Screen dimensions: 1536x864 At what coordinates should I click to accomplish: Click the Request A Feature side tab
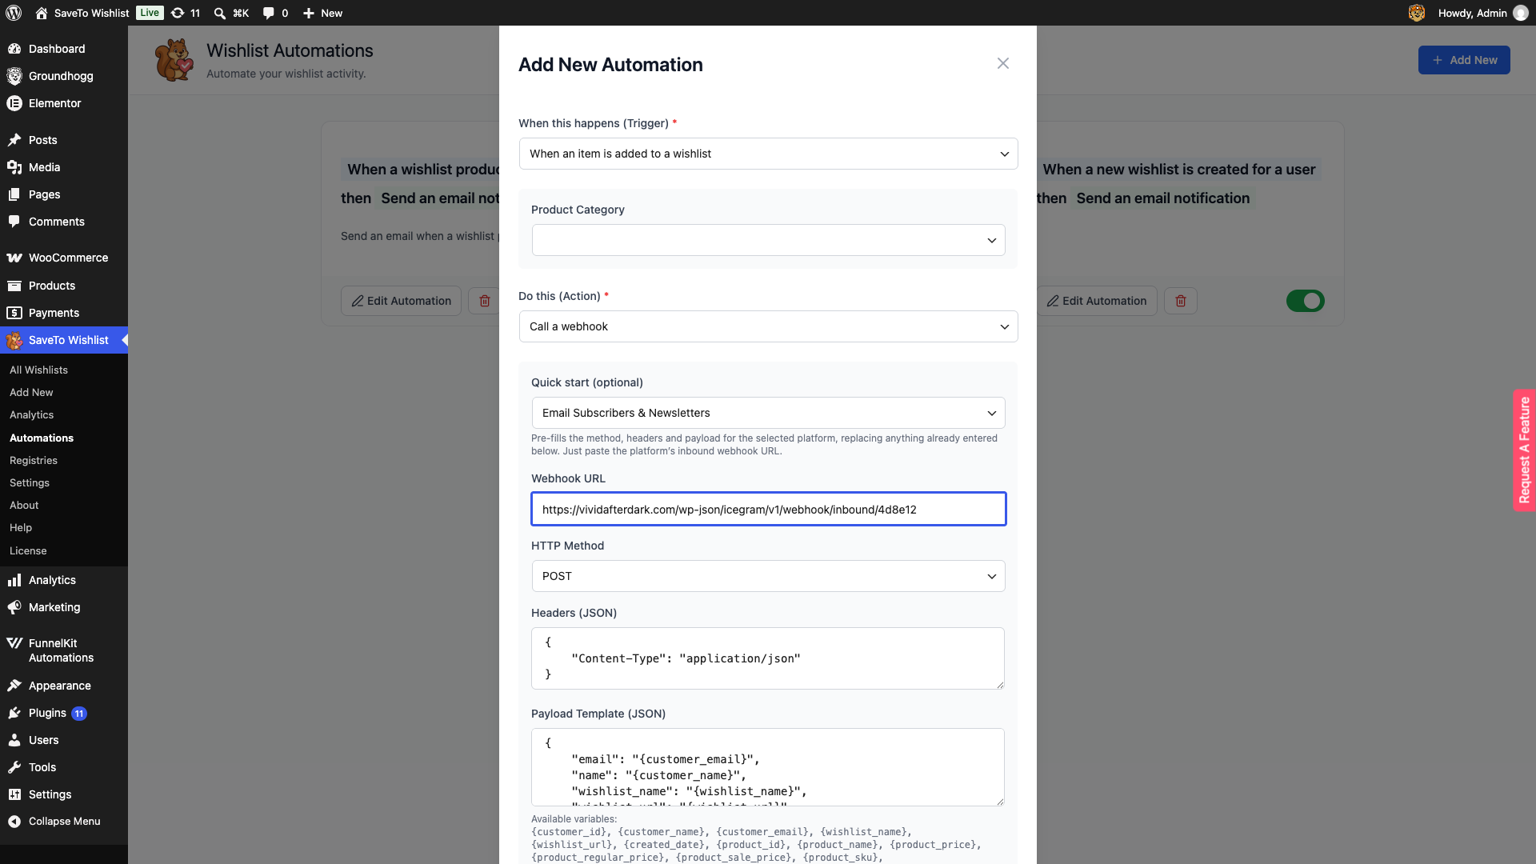click(1524, 450)
